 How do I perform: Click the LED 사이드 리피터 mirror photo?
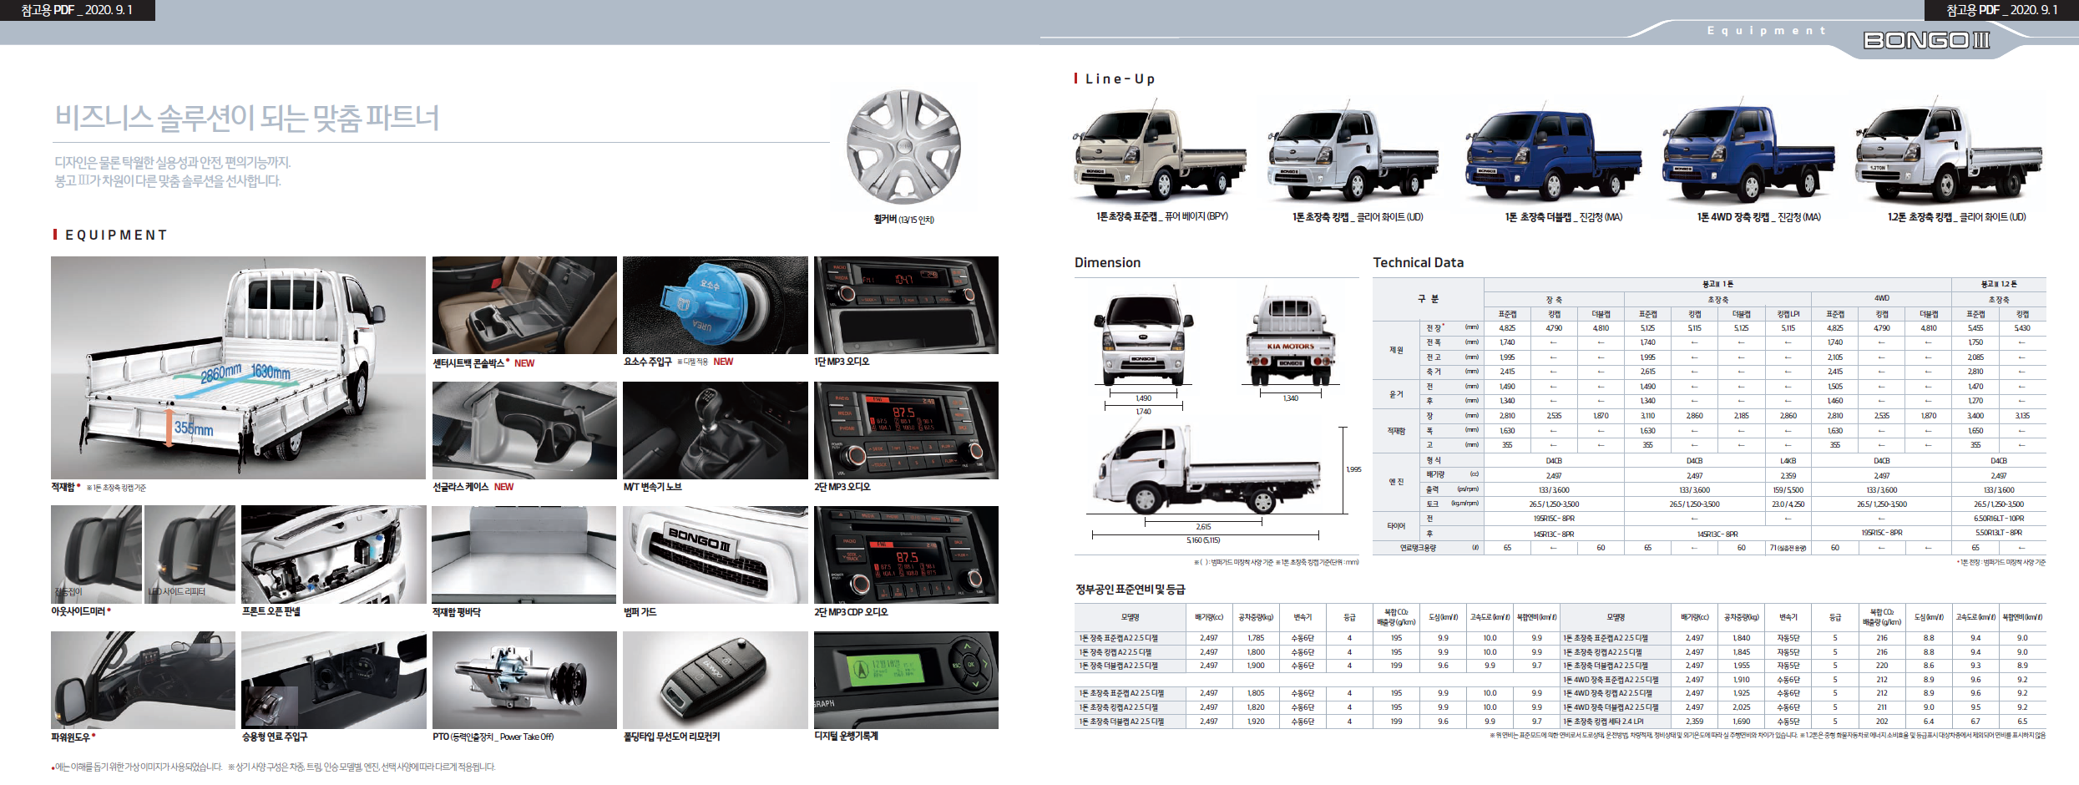point(190,555)
